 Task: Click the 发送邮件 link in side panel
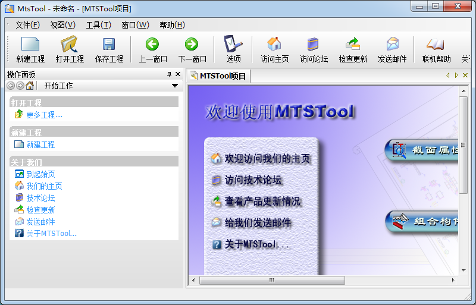tap(40, 222)
